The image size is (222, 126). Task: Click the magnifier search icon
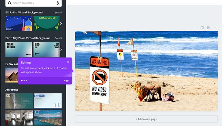click(x=10, y=3)
